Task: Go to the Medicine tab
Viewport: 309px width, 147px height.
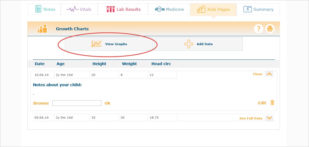Action: click(169, 9)
